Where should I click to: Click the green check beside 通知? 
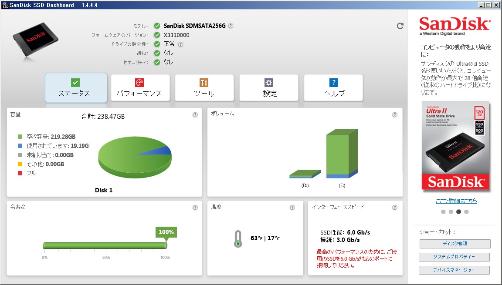157,53
